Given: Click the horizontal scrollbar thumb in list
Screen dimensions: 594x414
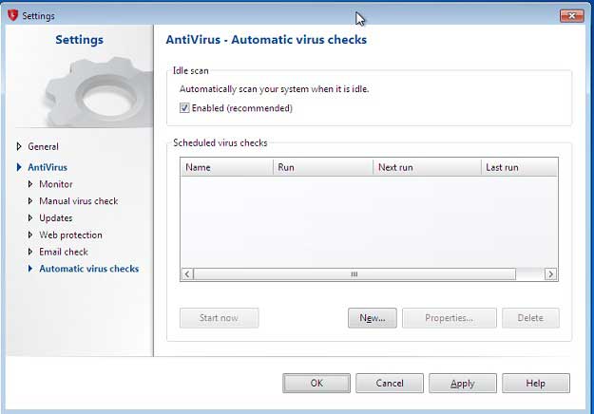Looking at the screenshot, I should tap(354, 273).
